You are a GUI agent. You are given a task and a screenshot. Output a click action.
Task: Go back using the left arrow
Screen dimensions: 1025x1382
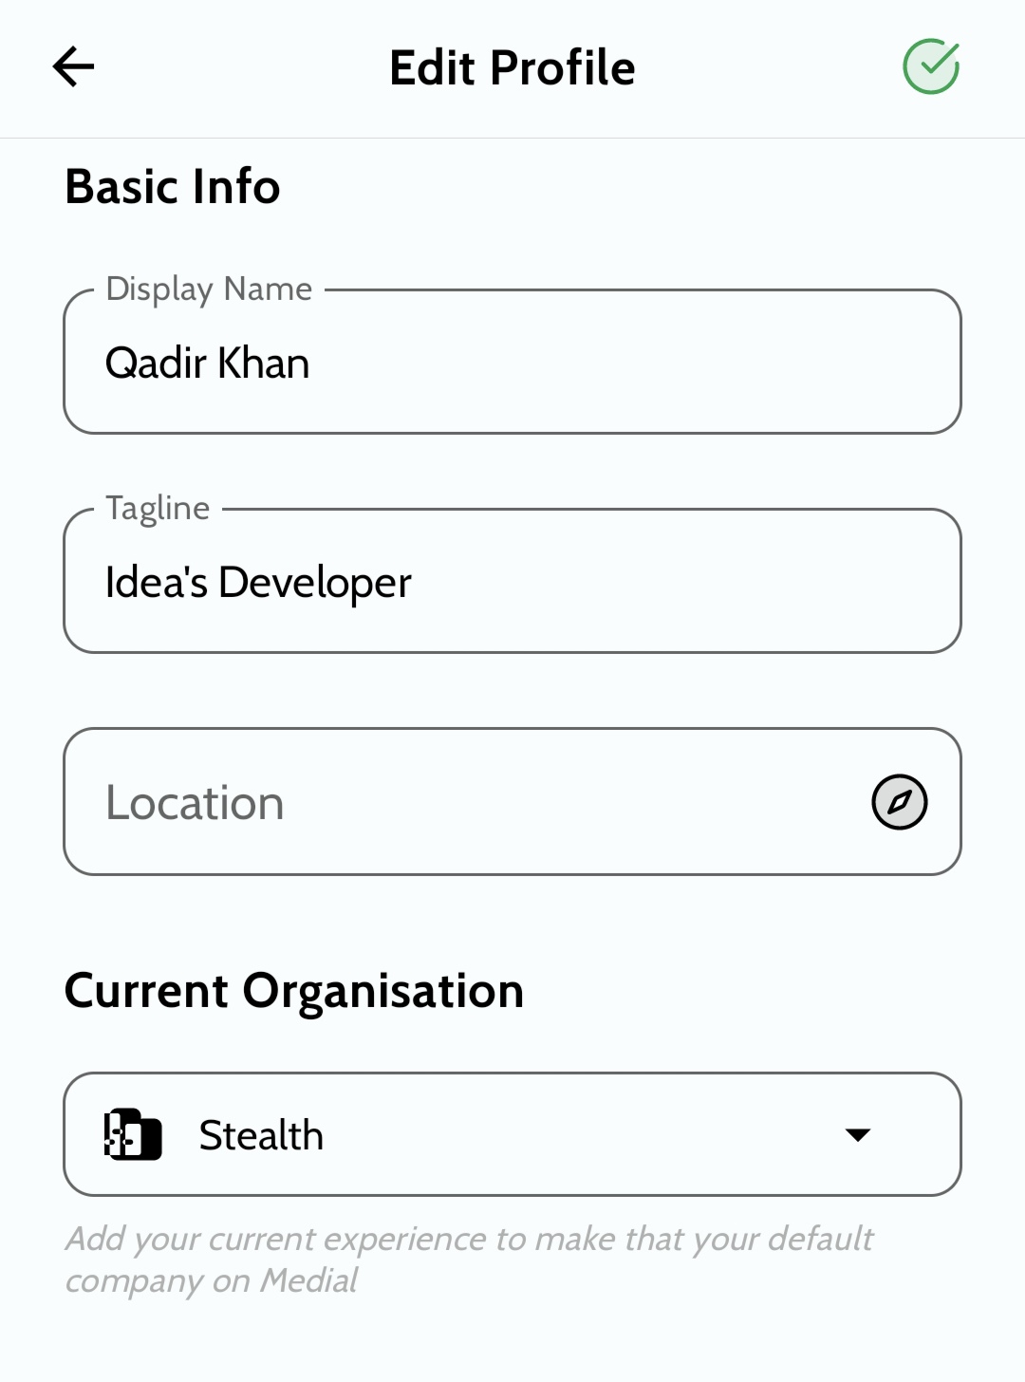73,66
